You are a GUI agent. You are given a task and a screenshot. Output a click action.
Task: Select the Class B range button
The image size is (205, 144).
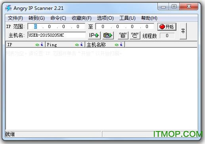coord(123,36)
